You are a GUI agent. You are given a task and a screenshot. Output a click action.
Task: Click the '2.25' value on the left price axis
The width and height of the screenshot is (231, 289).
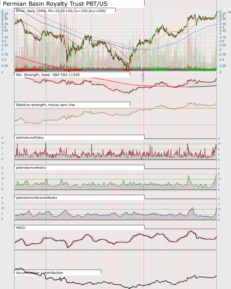[5, 66]
